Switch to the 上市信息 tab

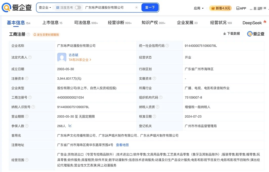(x=52, y=23)
